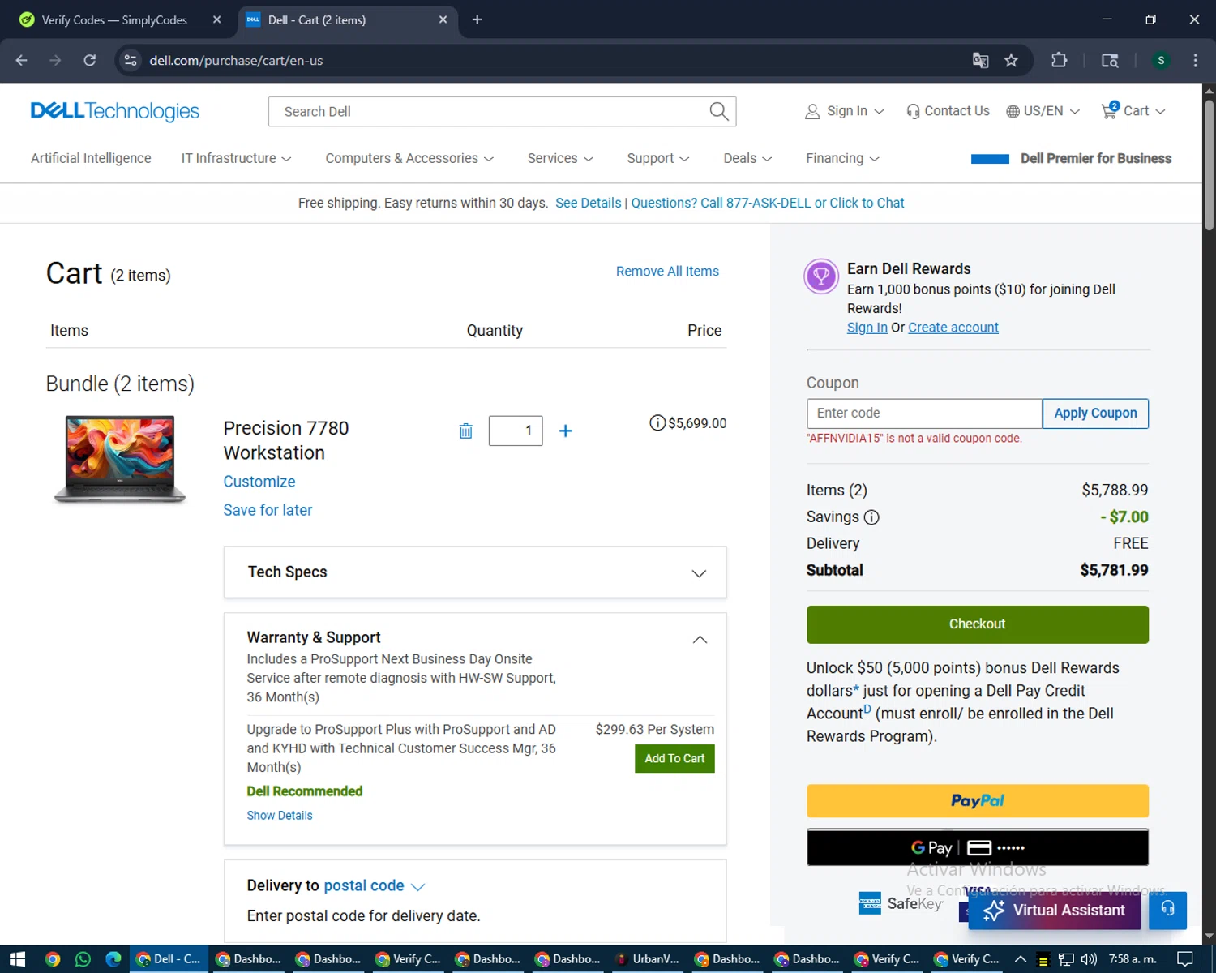1216x973 pixels.
Task: Click Apply Coupon button
Action: tap(1095, 414)
